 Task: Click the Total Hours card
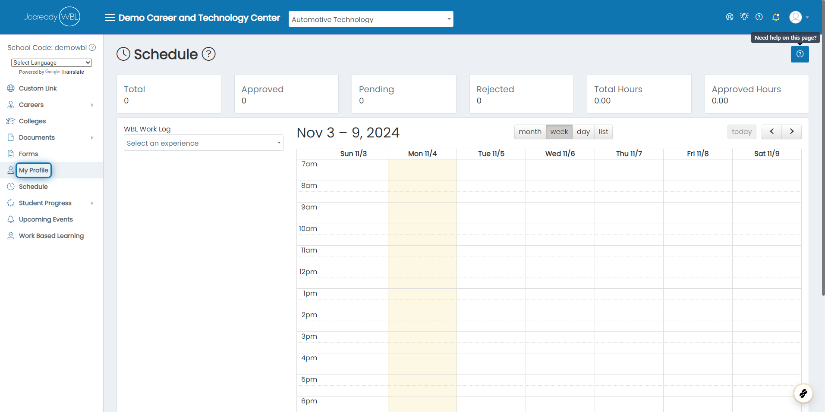click(639, 94)
